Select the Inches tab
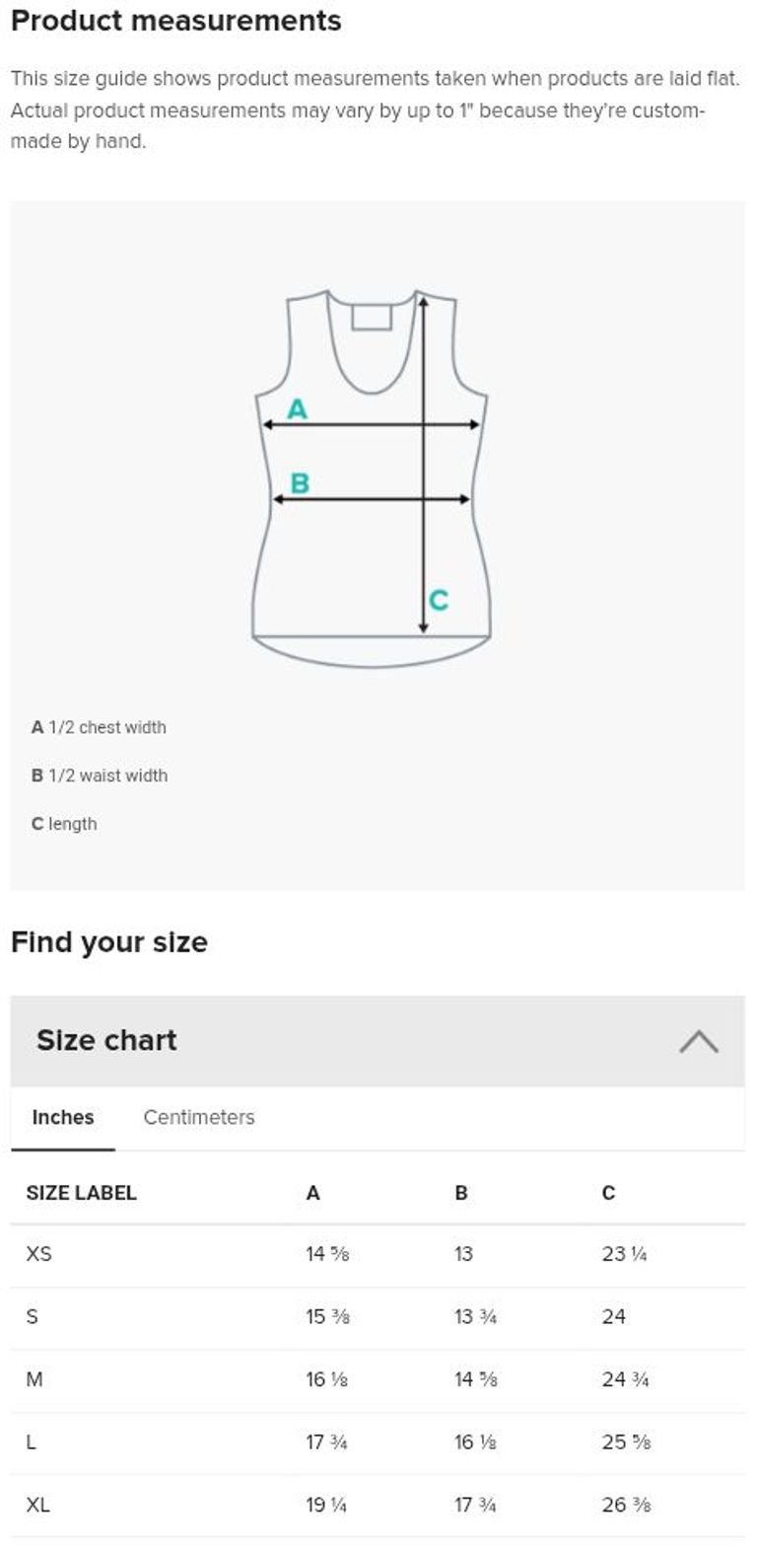The image size is (757, 1552). click(x=63, y=1117)
